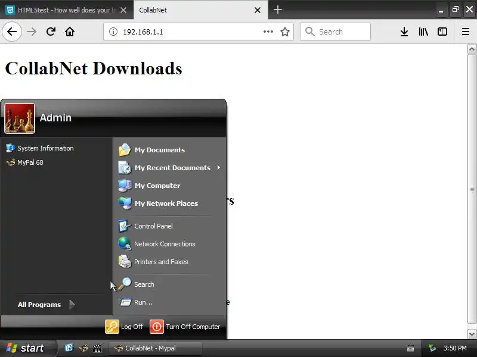This screenshot has height=357, width=477.
Task: Open the hamburger application menu
Action: pyautogui.click(x=466, y=32)
